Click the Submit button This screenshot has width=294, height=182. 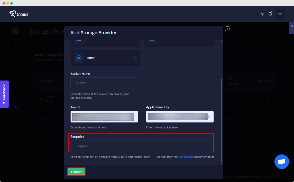coord(76,172)
